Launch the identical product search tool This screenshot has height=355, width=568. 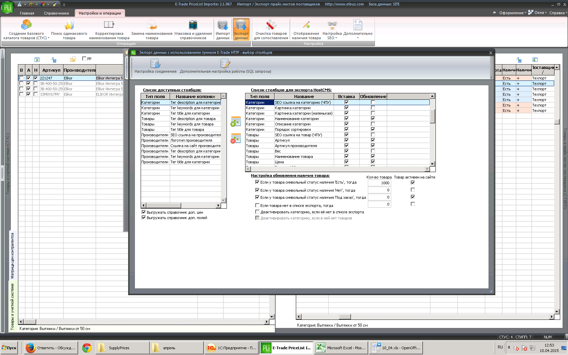pyautogui.click(x=69, y=29)
